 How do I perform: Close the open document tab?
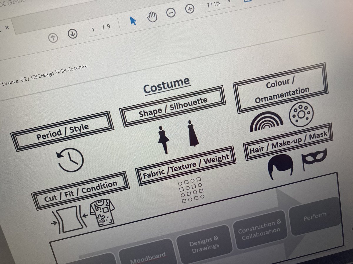point(7,27)
